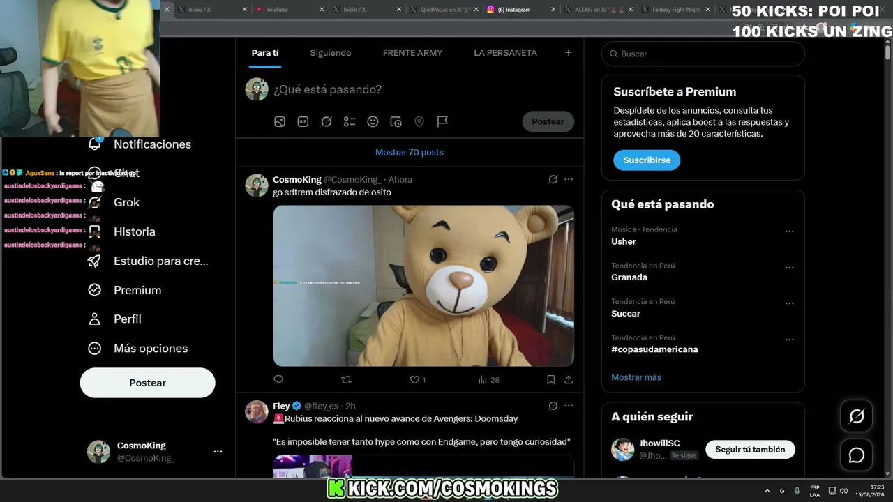
Task: Click the Suscribirse premium button
Action: pos(647,160)
